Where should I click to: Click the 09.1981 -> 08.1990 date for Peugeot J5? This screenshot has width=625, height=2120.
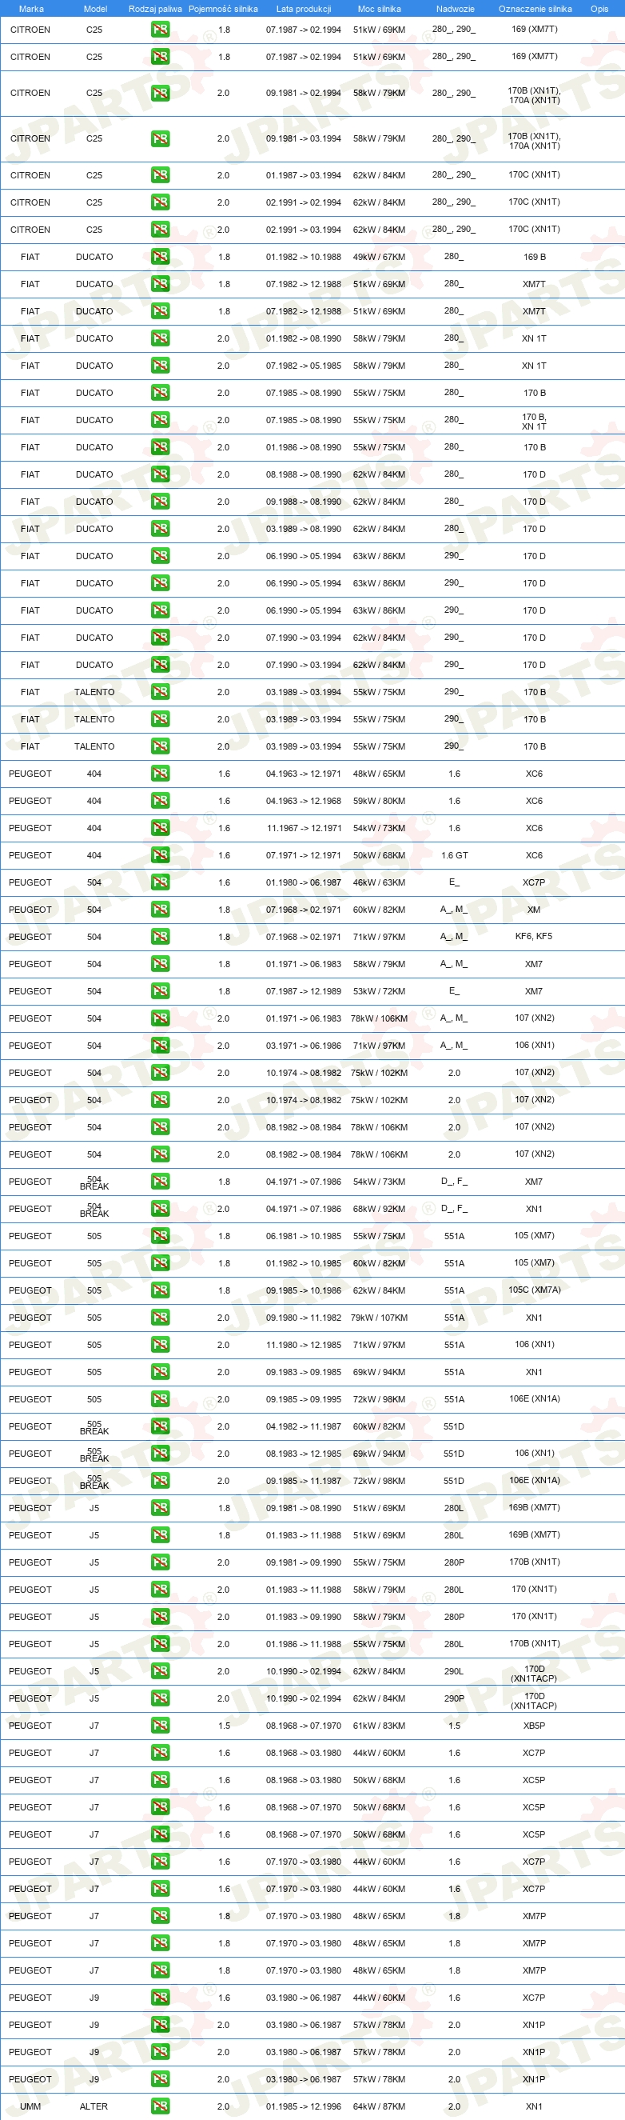pos(304,1508)
